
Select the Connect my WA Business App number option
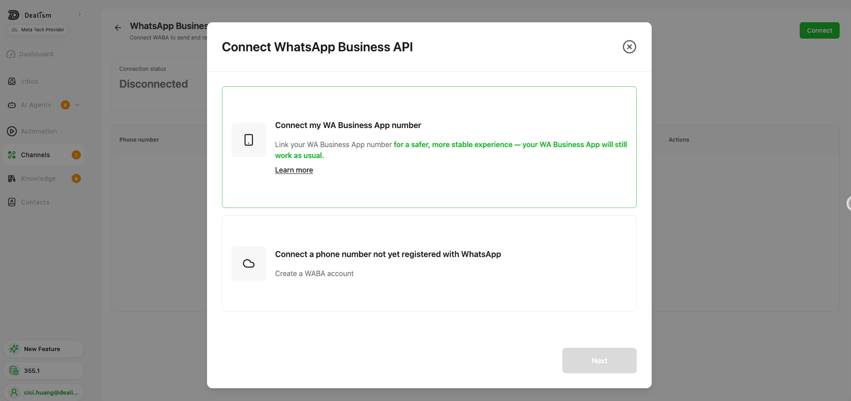(429, 147)
